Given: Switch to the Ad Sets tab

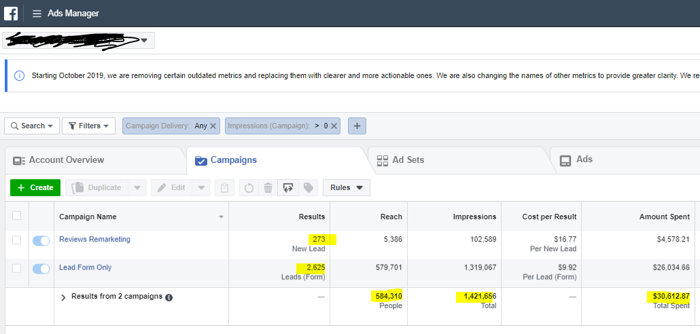Looking at the screenshot, I should tap(408, 160).
